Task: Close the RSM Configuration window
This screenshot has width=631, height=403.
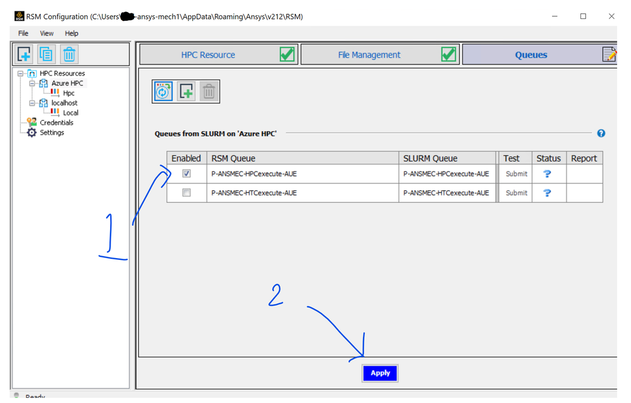Action: tap(611, 16)
